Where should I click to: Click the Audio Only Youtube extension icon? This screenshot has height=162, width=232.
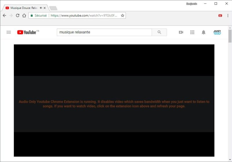(220, 16)
